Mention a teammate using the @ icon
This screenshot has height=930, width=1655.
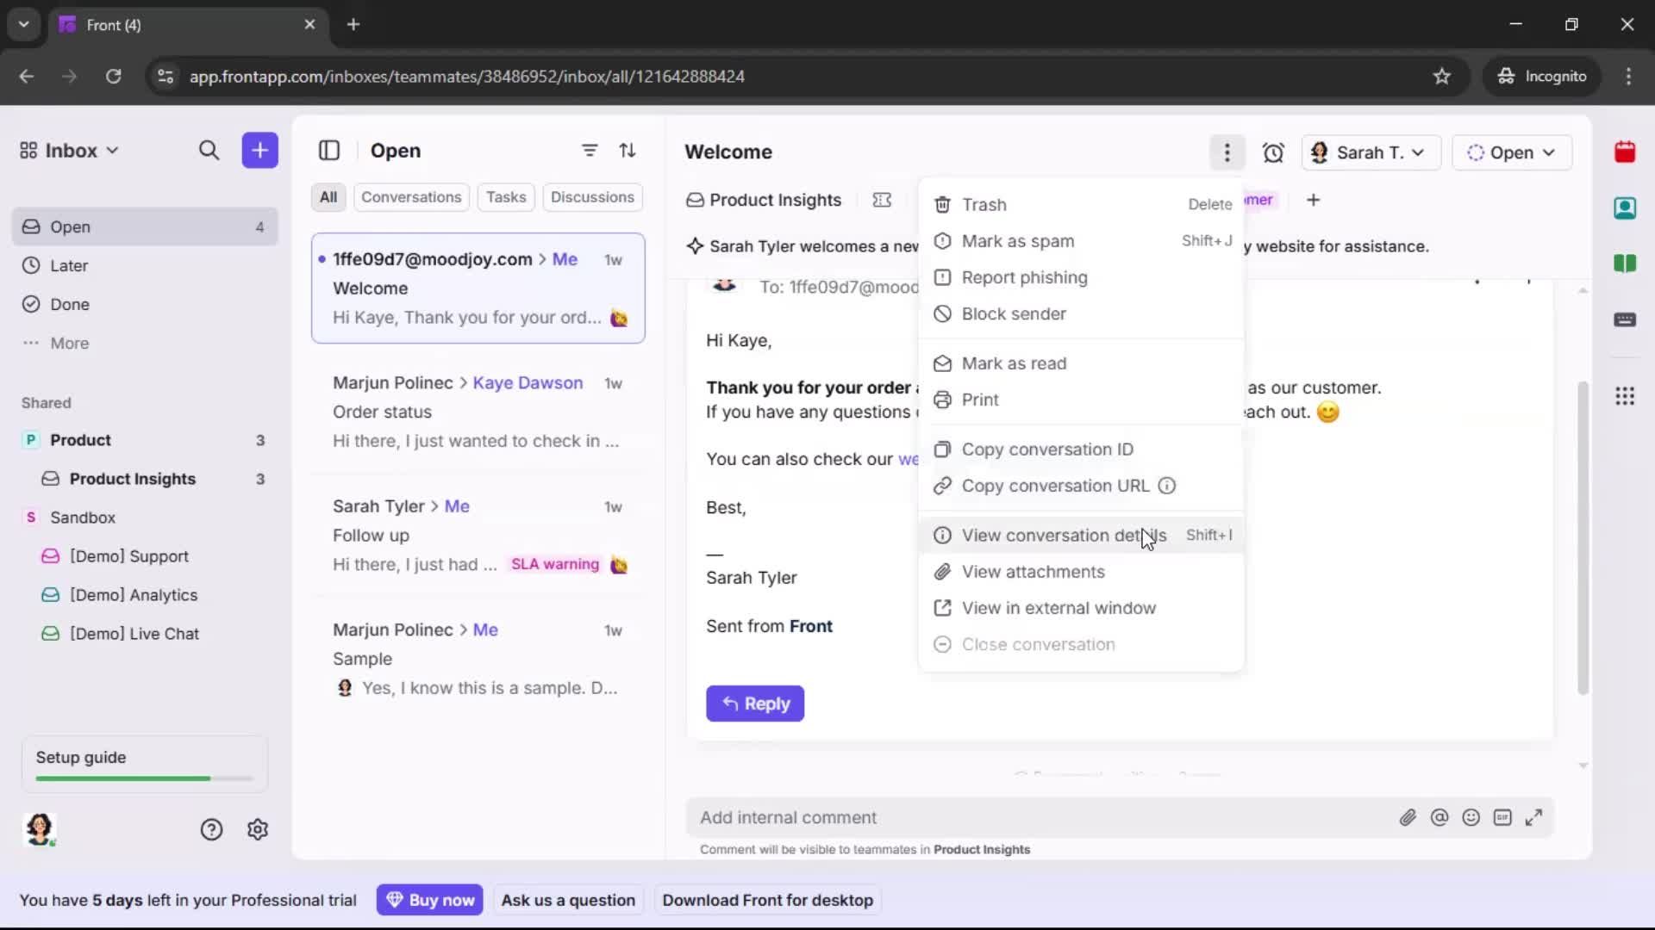pyautogui.click(x=1440, y=817)
